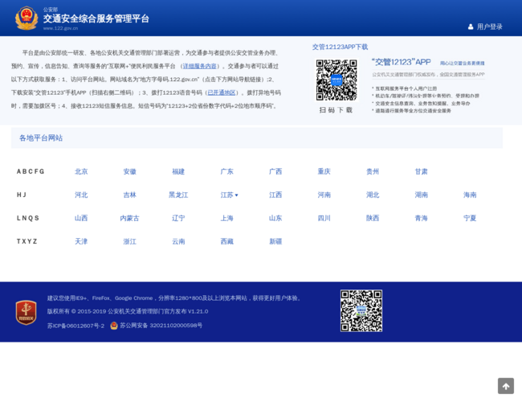Screen dimensions: 522x402
Task: Click the 扫码下载 caption
Action: point(336,110)
